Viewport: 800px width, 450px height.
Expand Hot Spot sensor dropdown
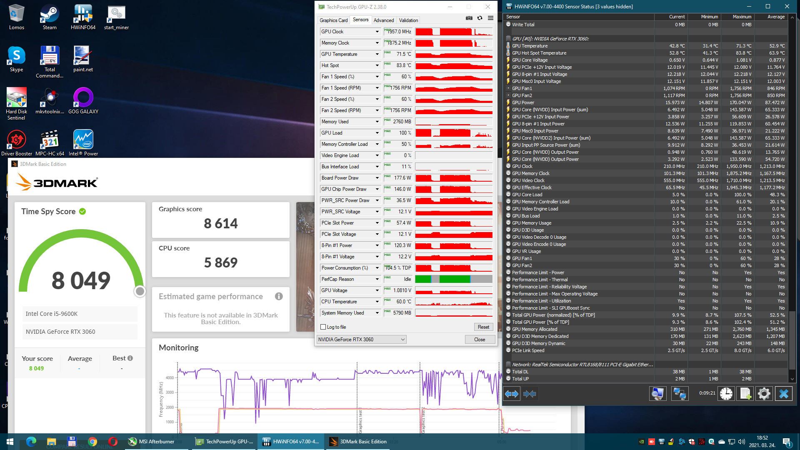pos(377,65)
